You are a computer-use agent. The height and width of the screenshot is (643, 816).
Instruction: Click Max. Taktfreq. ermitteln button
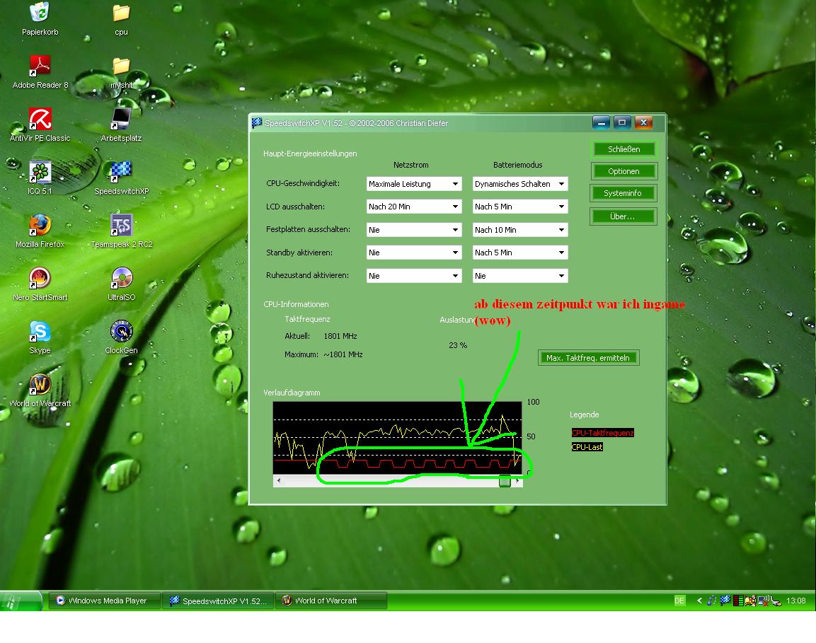[x=588, y=358]
